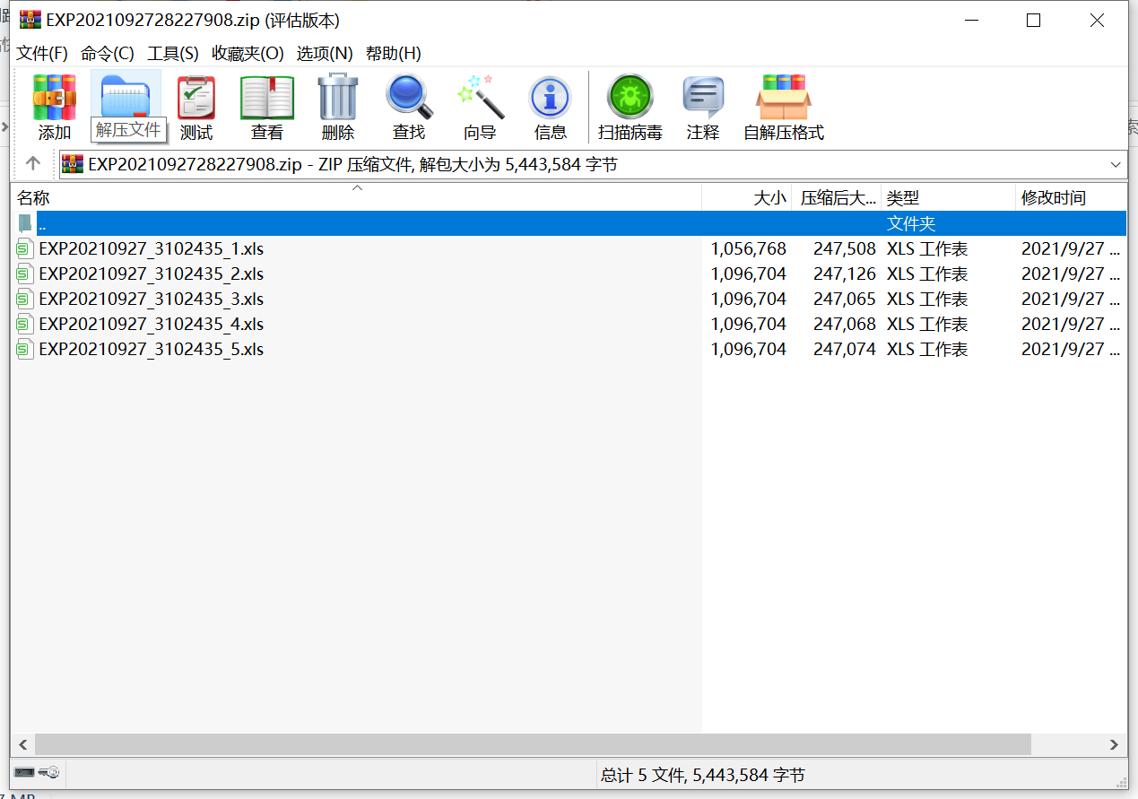
Task: Open the address bar dropdown arrow
Action: 1116,164
